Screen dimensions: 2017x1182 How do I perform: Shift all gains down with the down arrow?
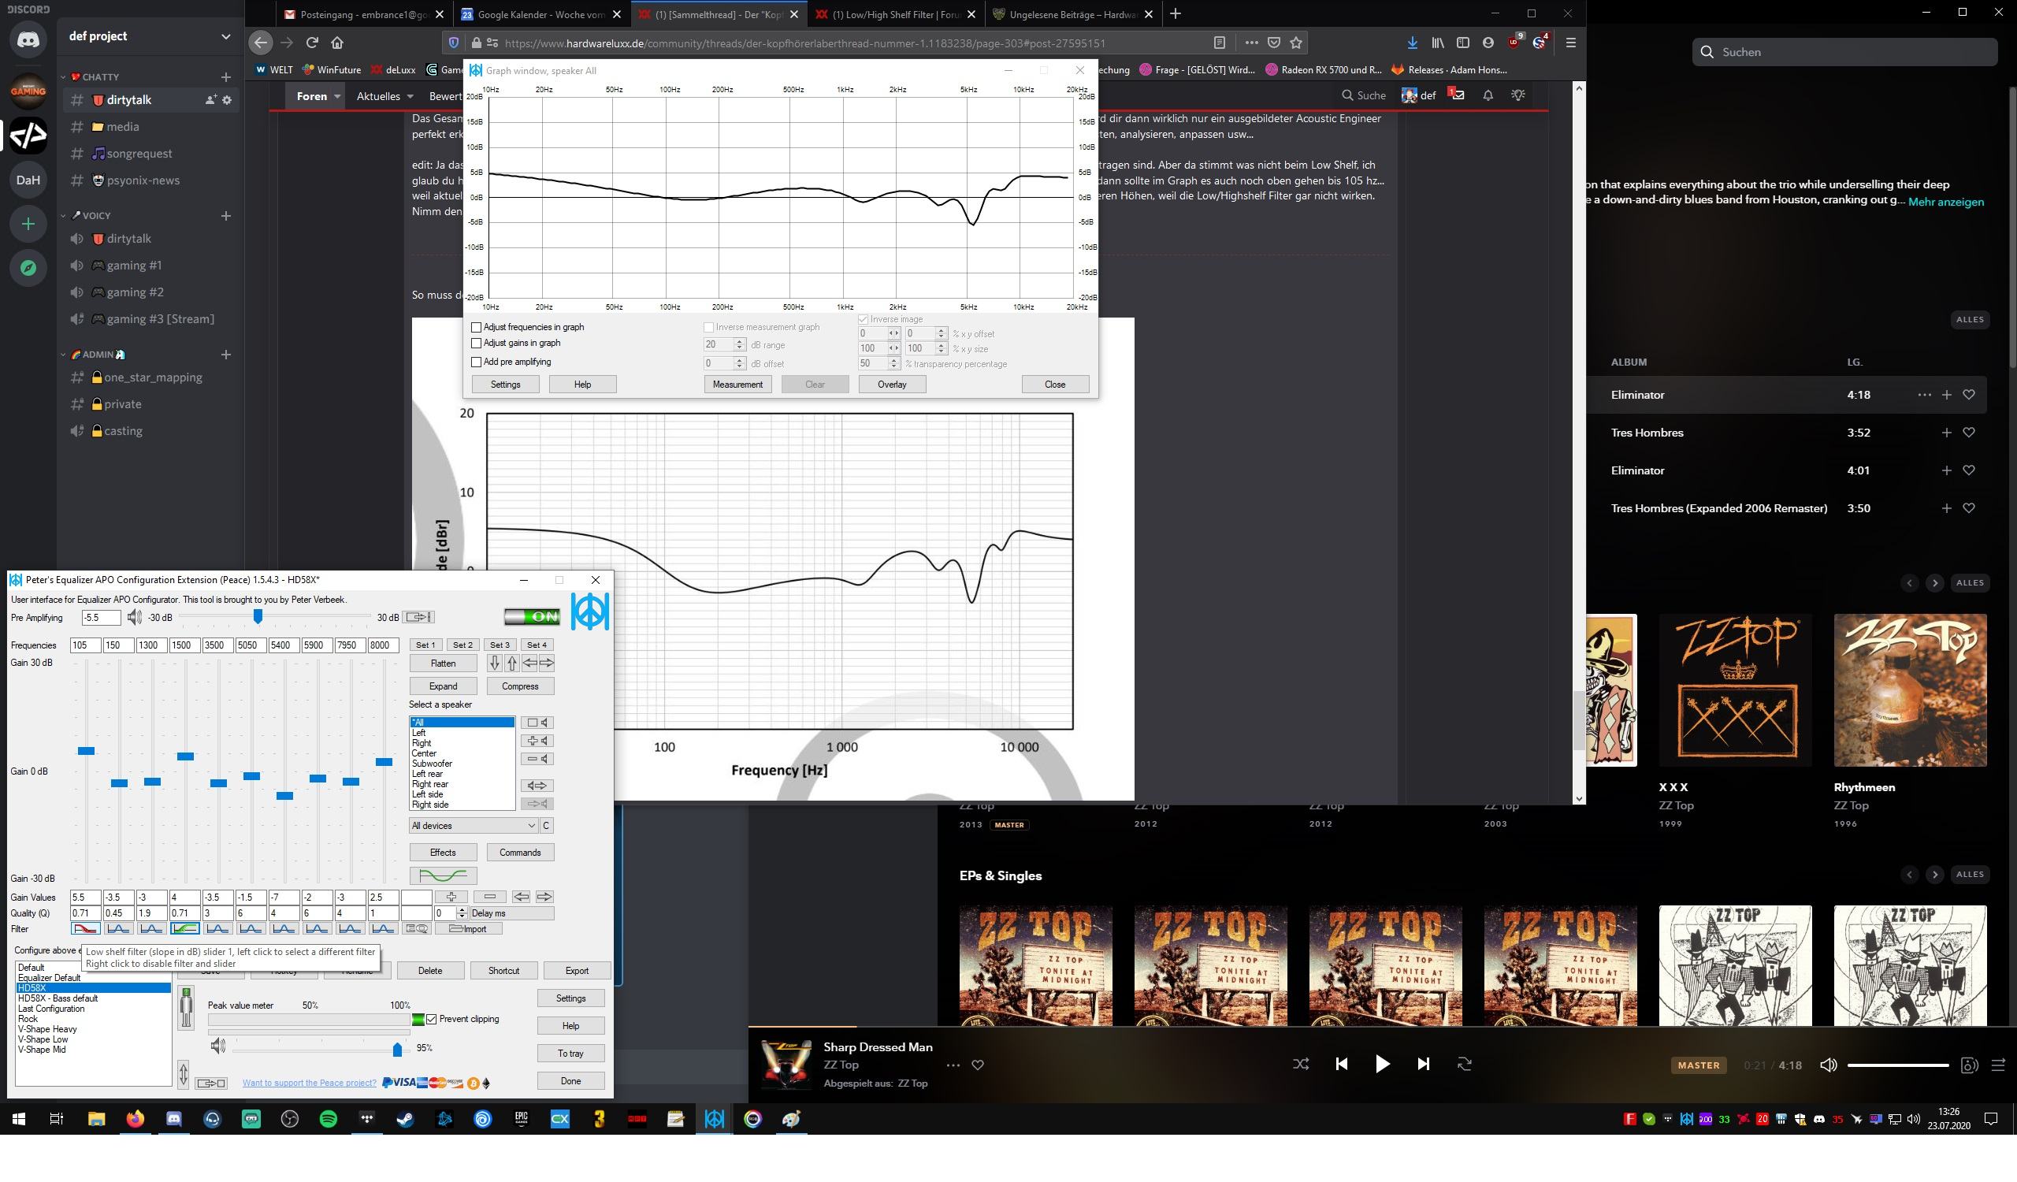(x=494, y=663)
